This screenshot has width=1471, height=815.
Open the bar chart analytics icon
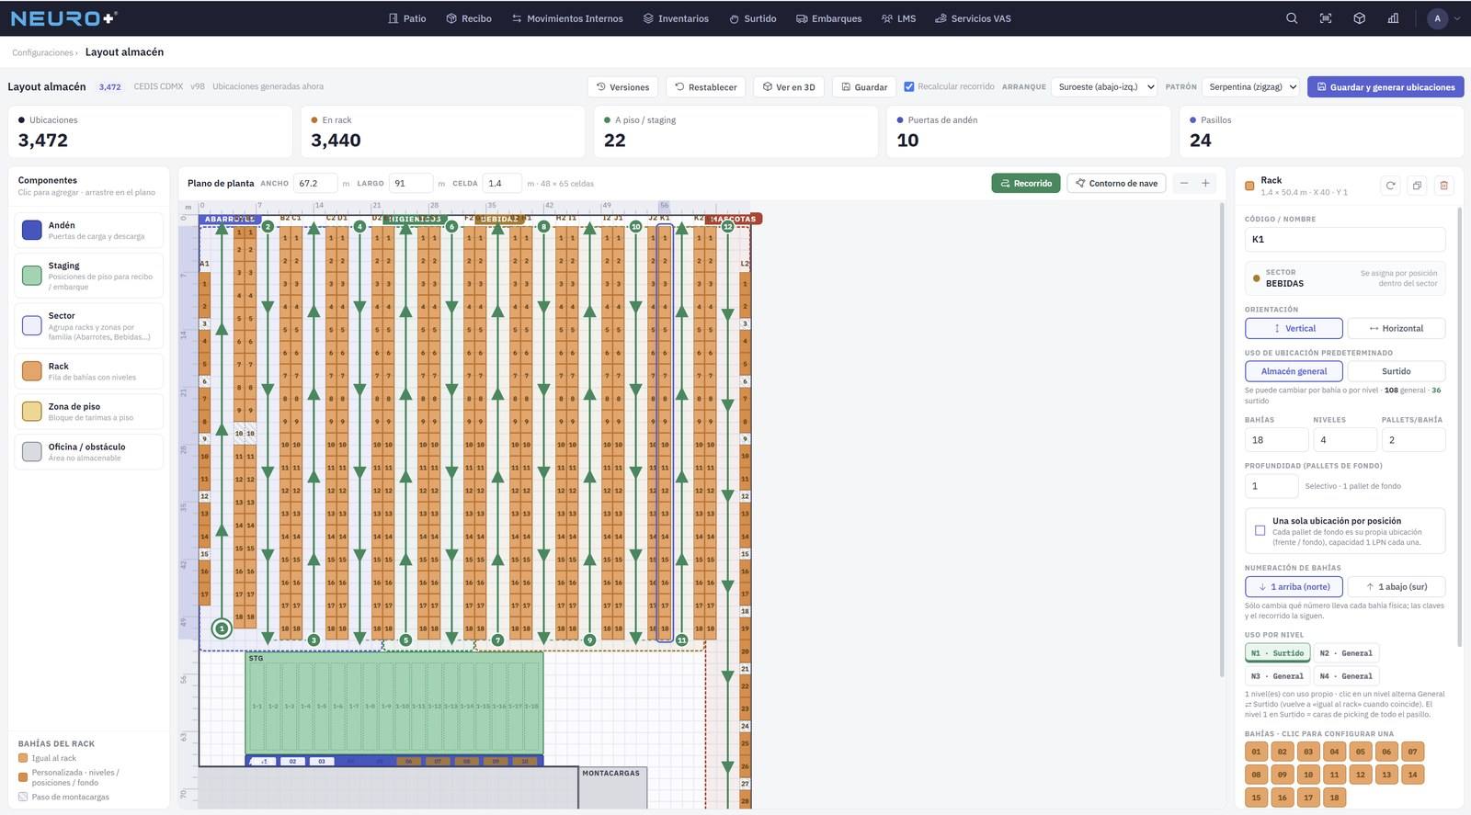tap(1394, 18)
